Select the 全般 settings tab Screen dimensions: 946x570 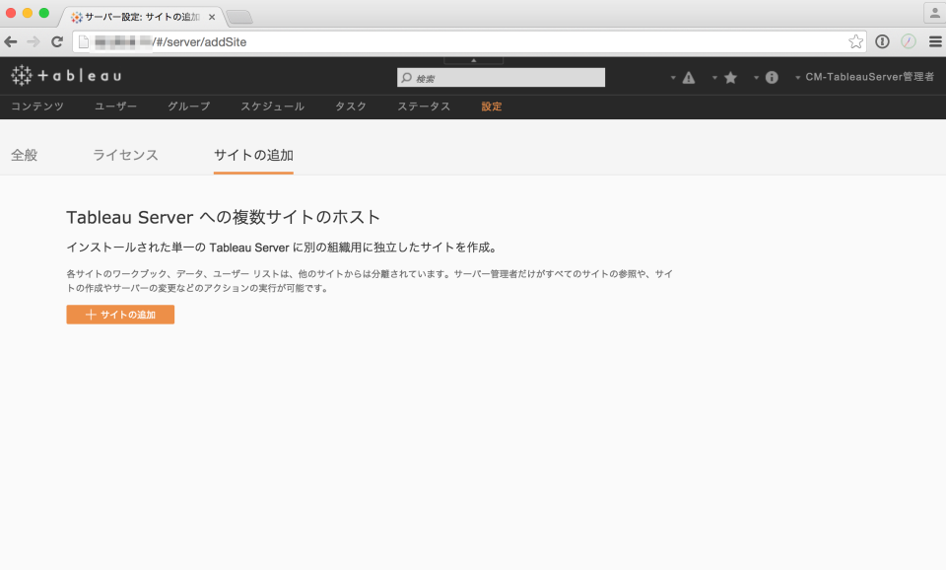(26, 155)
